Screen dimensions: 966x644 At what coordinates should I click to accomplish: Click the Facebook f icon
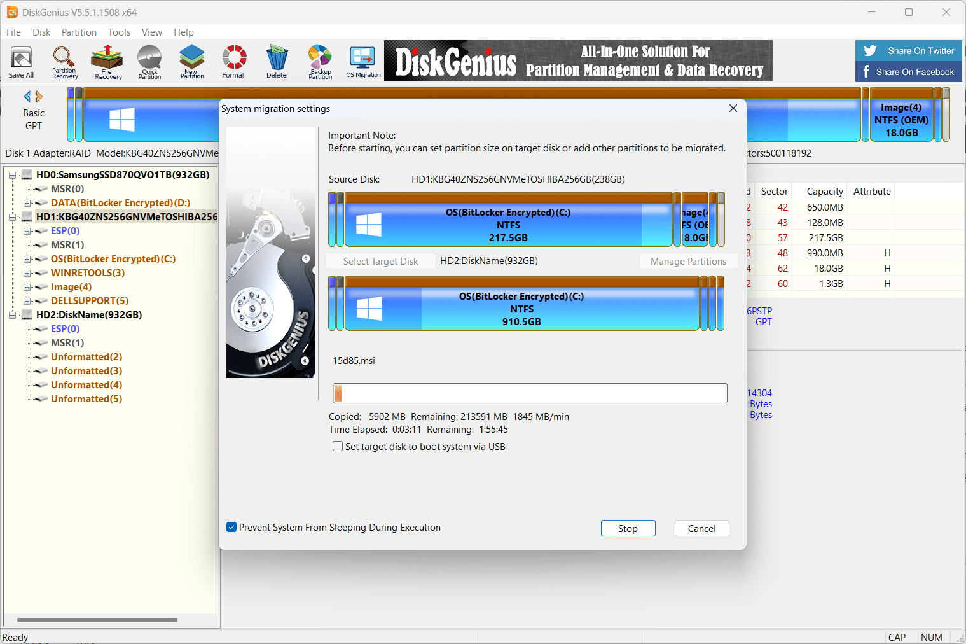866,71
